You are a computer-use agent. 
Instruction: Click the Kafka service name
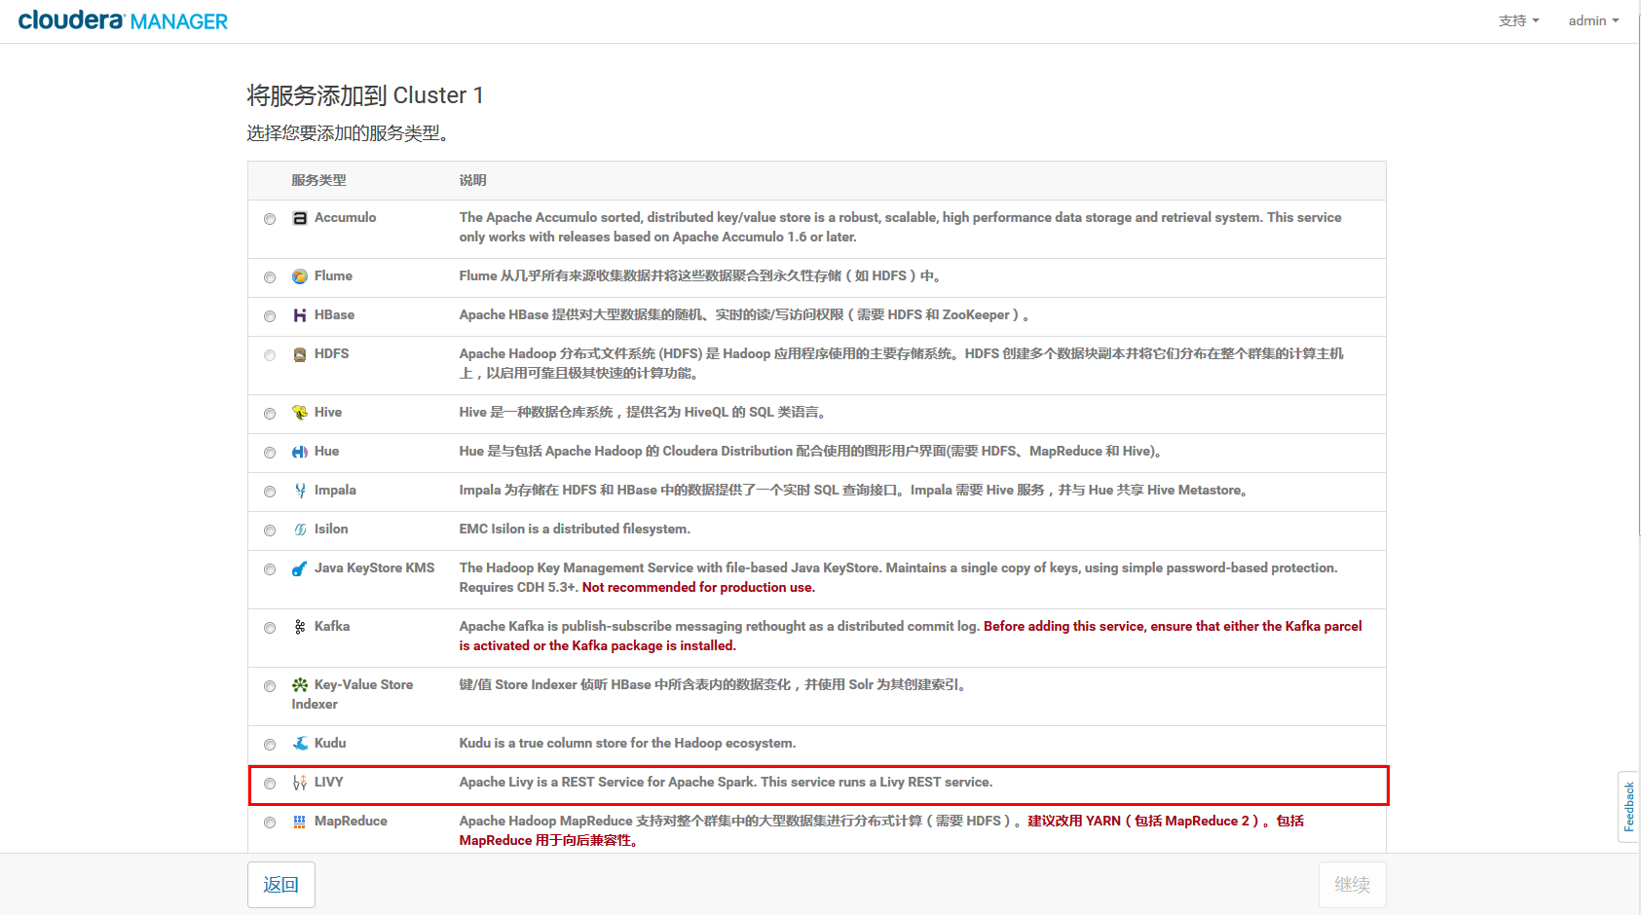pos(332,627)
